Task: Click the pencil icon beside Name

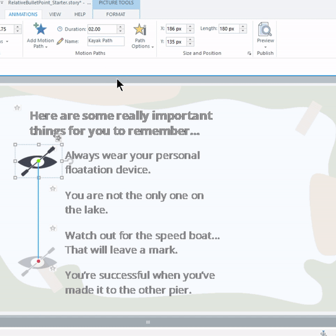Action: [60, 41]
